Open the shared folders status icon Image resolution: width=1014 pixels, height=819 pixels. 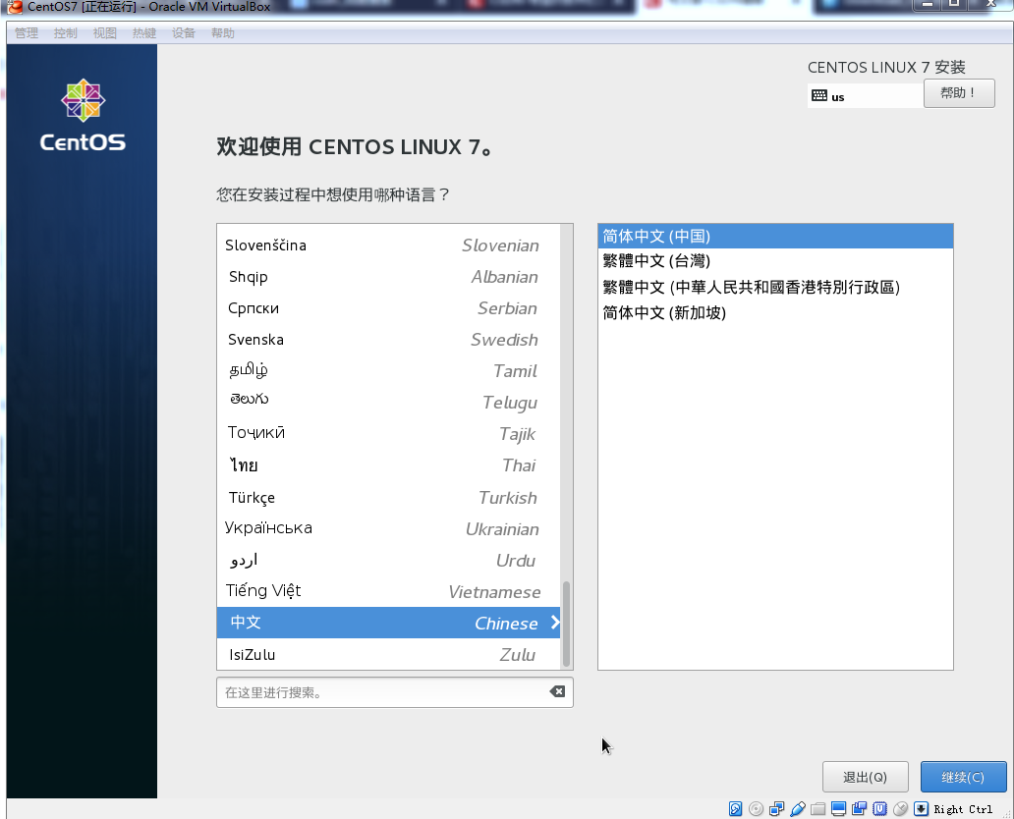click(x=818, y=808)
